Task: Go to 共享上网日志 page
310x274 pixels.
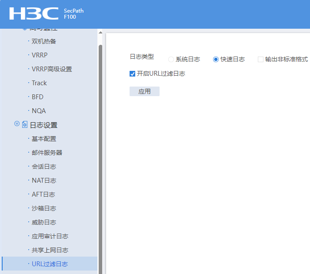Action: (50, 250)
